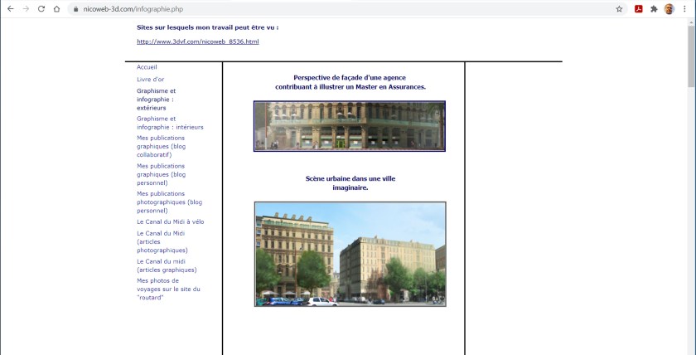
Task: Open the 3dvf.com nicoweb link
Action: click(x=197, y=41)
